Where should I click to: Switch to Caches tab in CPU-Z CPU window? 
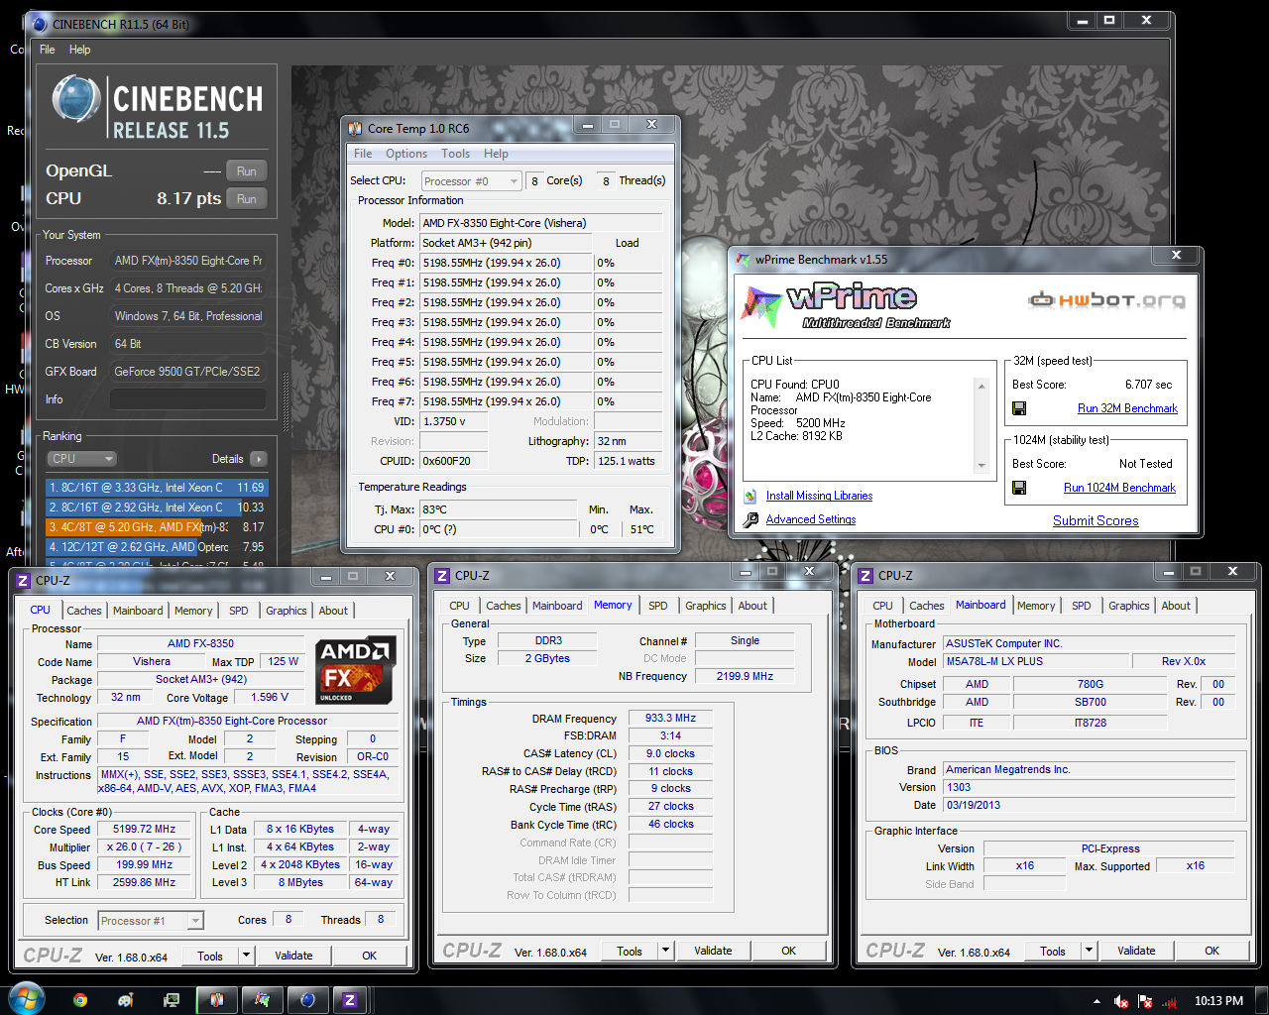84,611
